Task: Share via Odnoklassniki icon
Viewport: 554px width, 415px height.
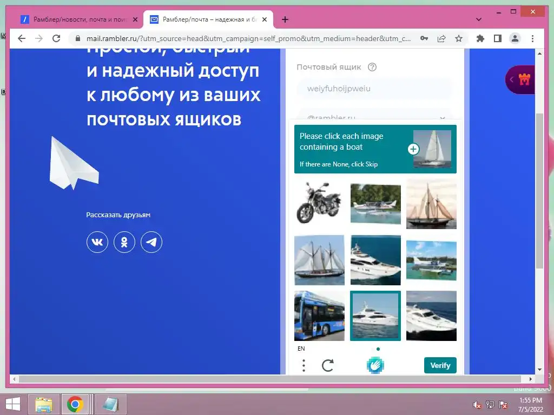Action: pyautogui.click(x=124, y=242)
